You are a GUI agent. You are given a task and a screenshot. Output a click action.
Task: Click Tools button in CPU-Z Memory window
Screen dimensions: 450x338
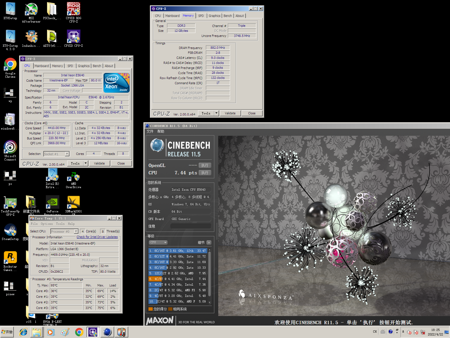pos(206,113)
